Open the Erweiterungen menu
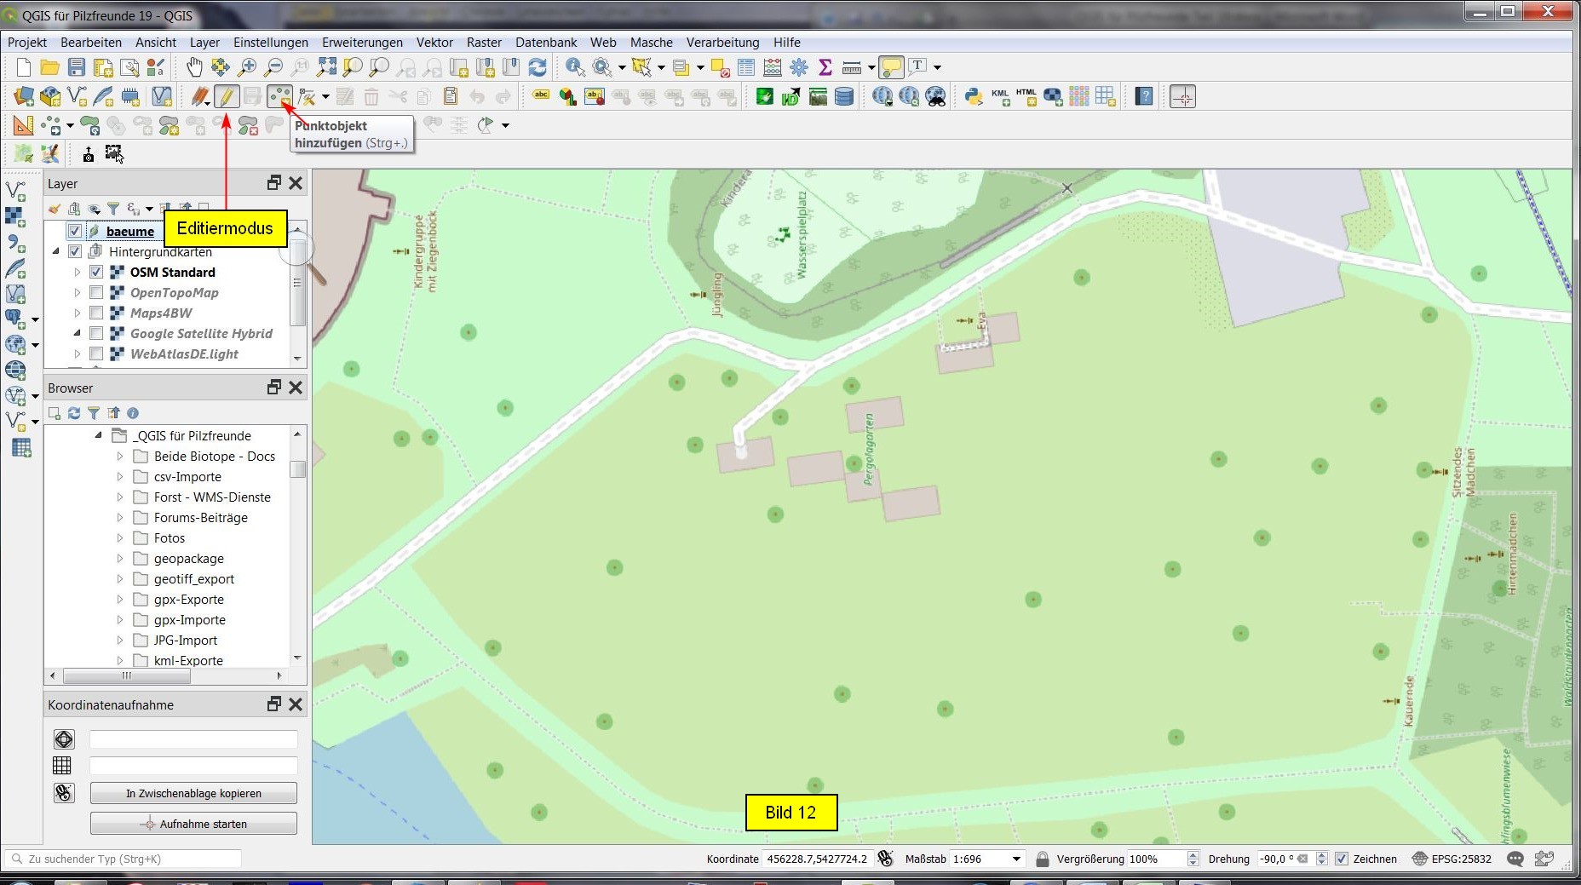Screen dimensions: 1581x885 (x=362, y=43)
